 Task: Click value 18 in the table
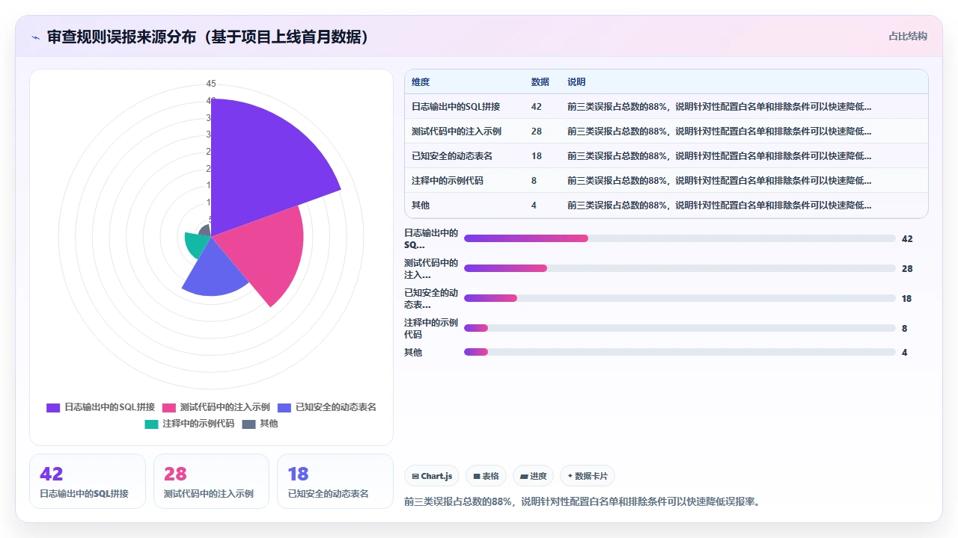[x=537, y=155]
